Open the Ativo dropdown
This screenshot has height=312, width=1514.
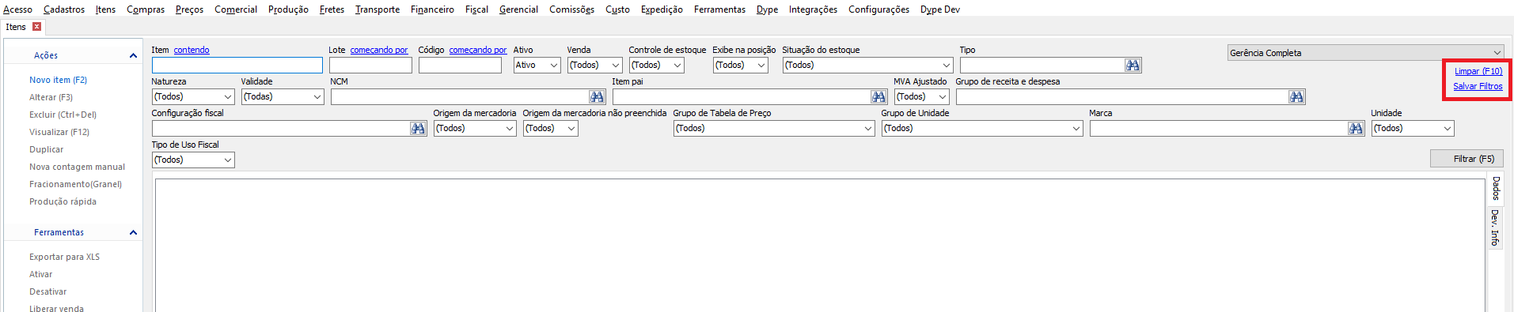(537, 66)
